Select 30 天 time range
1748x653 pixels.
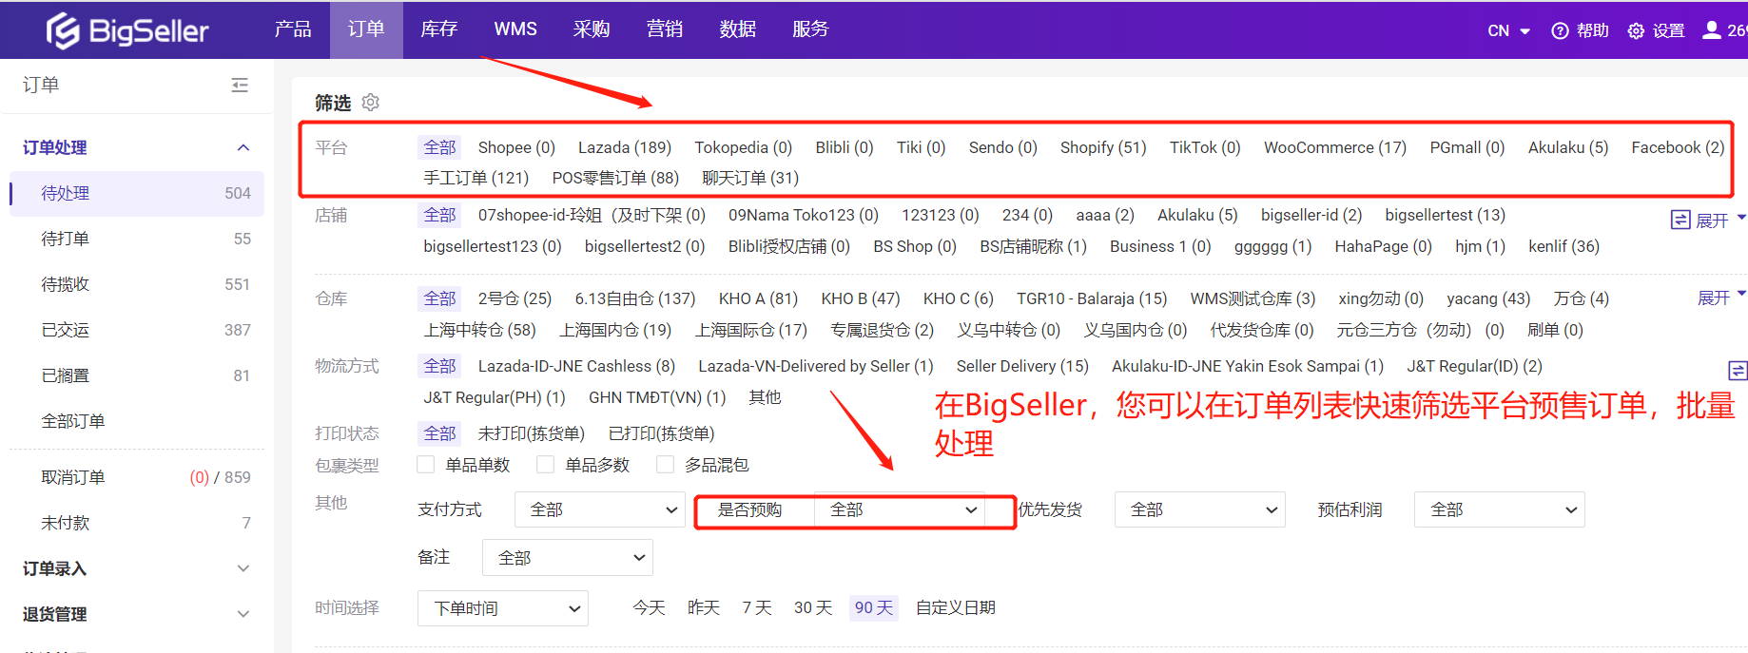tap(813, 607)
